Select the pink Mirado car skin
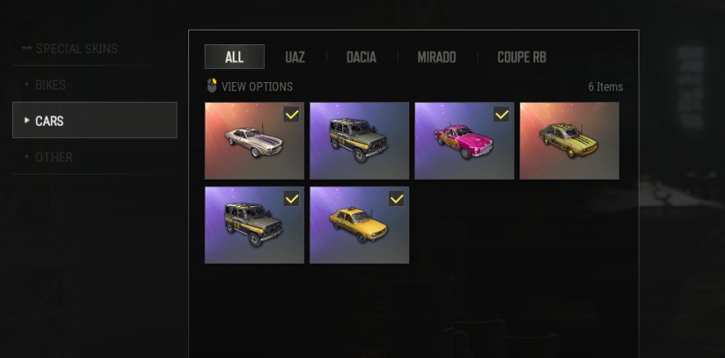 [x=464, y=140]
